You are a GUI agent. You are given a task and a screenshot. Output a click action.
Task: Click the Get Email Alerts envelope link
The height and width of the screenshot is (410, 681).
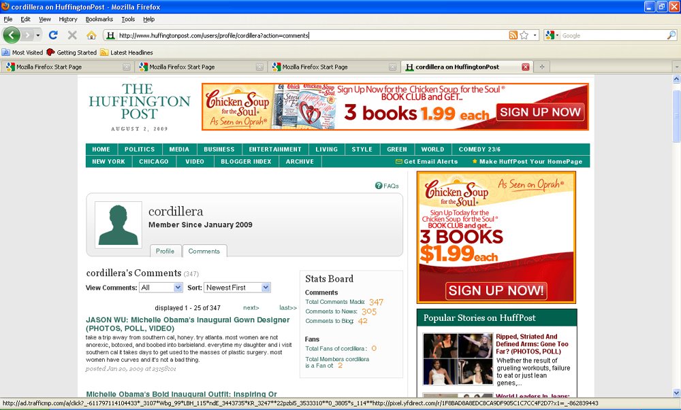tap(426, 161)
